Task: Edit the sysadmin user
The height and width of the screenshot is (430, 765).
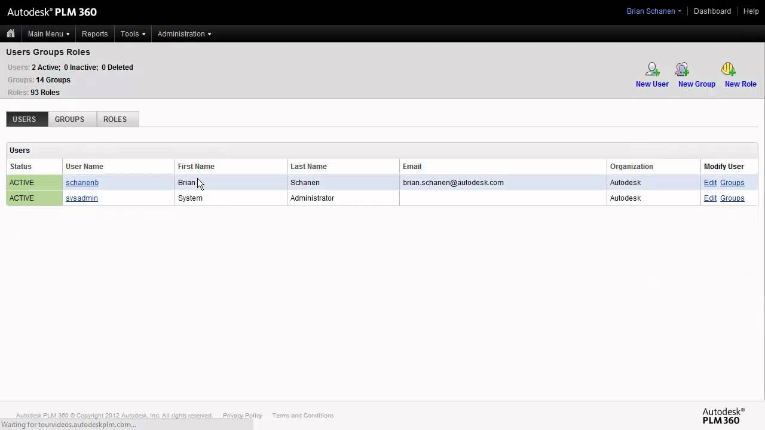Action: point(710,198)
